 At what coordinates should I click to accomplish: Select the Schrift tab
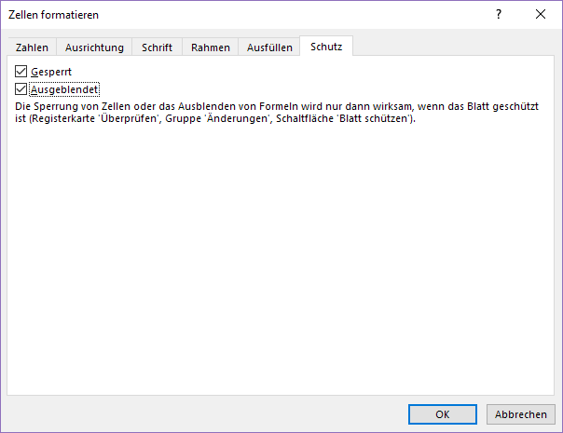coord(157,47)
